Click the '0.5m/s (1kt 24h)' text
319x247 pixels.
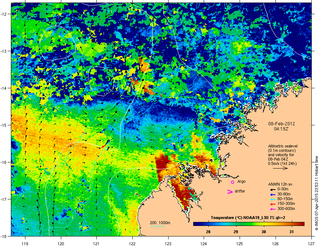point(282,163)
